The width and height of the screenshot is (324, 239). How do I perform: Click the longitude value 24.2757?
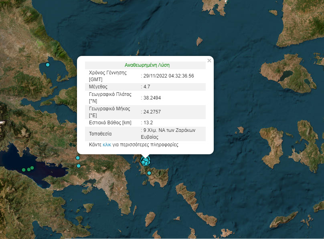click(x=152, y=112)
